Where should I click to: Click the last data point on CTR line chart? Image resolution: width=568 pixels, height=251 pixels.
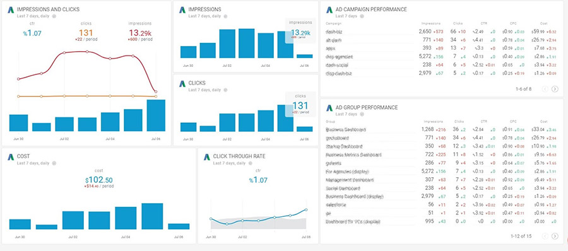point(306,210)
